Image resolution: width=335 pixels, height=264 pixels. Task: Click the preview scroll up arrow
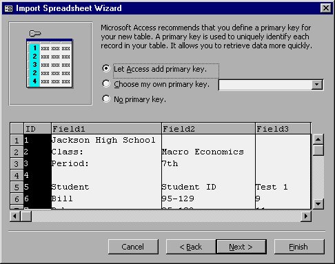pyautogui.click(x=318, y=139)
